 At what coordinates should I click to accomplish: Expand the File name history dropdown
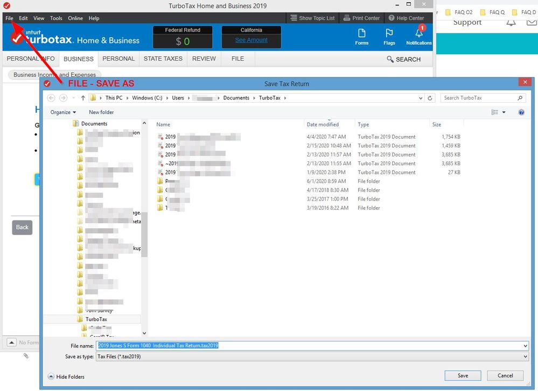(x=525, y=346)
